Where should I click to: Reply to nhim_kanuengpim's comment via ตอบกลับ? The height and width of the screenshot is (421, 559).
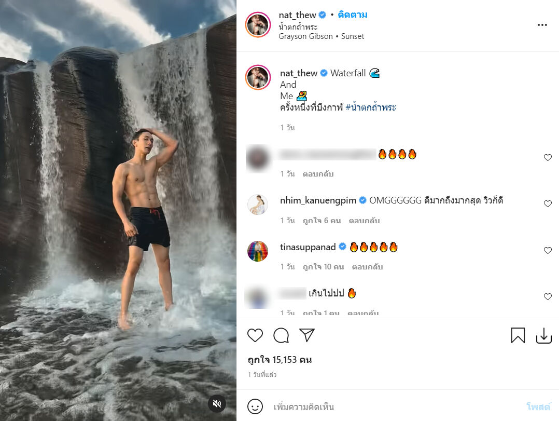coord(364,221)
